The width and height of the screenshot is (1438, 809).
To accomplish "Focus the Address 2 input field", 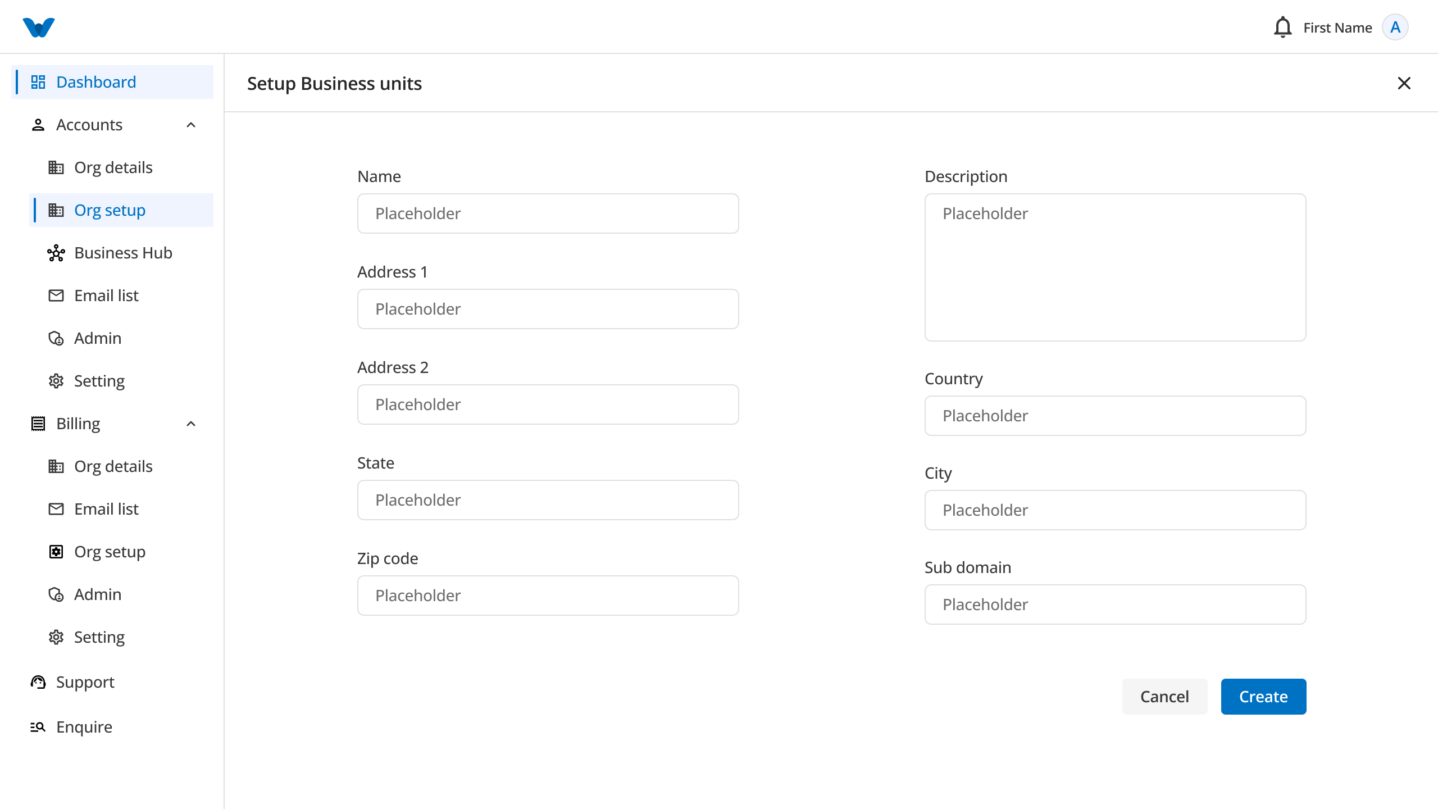I will click(x=548, y=404).
